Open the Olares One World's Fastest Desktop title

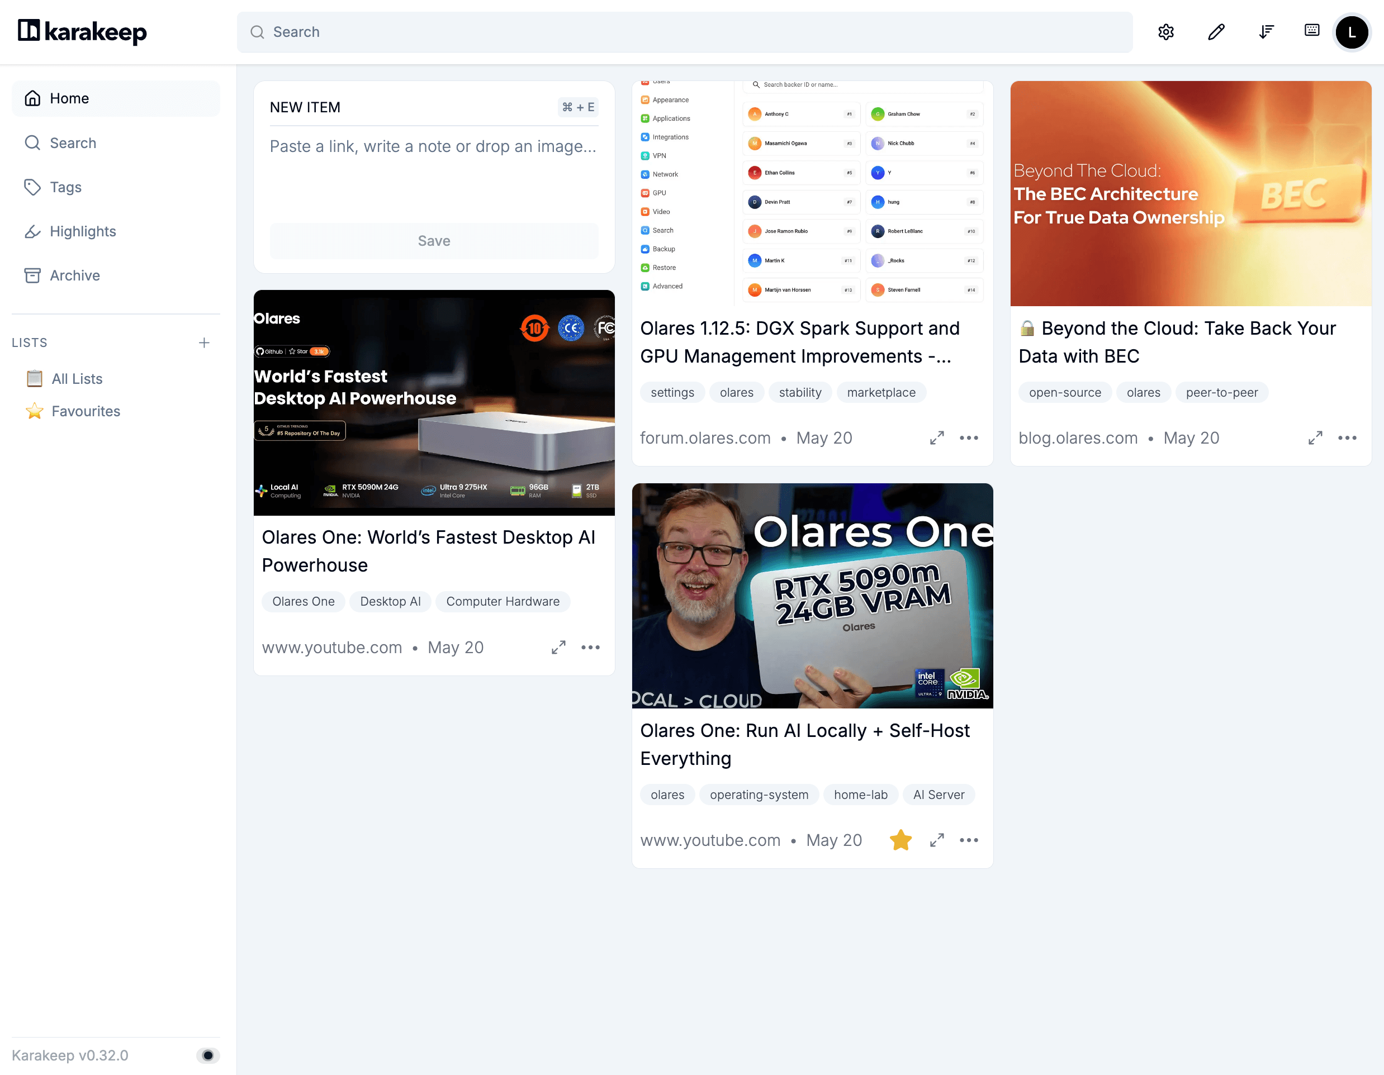pos(428,551)
